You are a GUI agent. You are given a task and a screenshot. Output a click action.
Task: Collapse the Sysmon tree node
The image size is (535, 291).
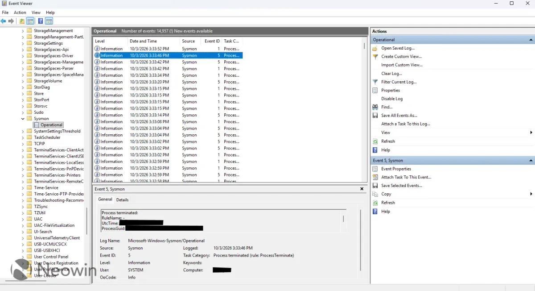pyautogui.click(x=23, y=119)
